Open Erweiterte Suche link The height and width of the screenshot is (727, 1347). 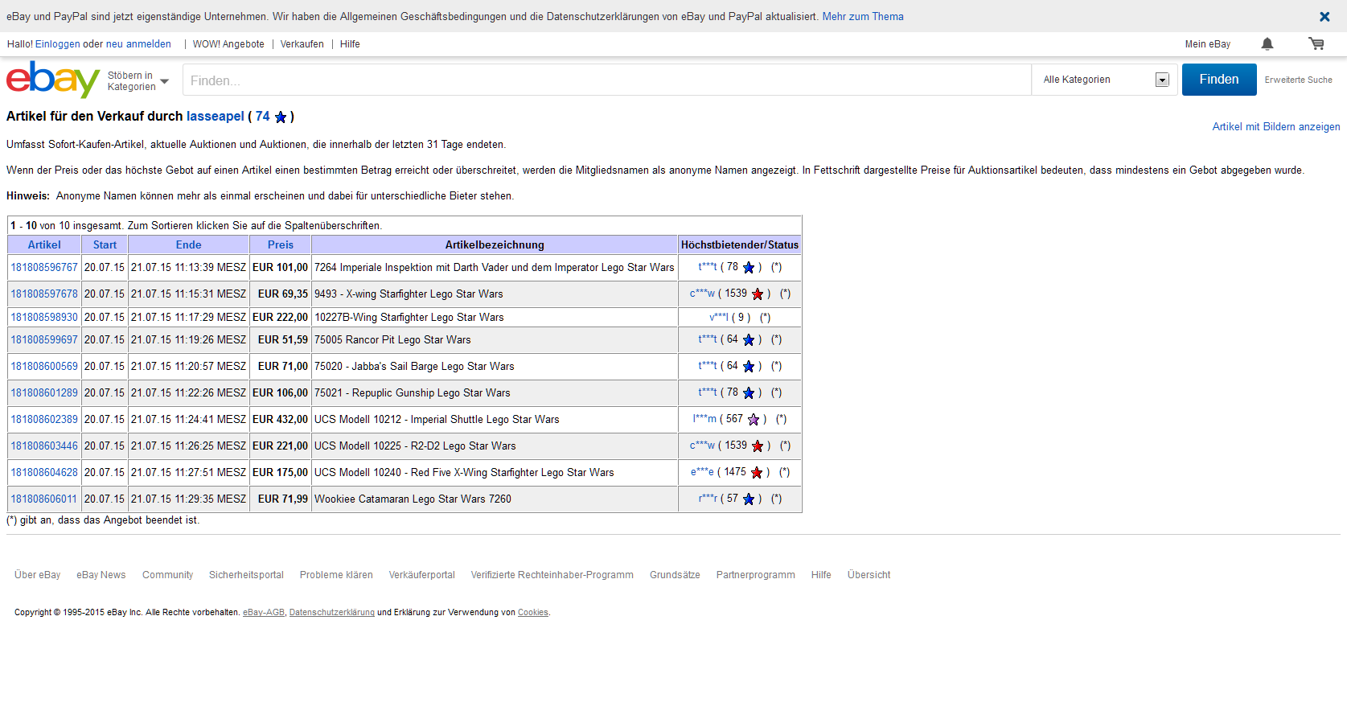coord(1298,80)
